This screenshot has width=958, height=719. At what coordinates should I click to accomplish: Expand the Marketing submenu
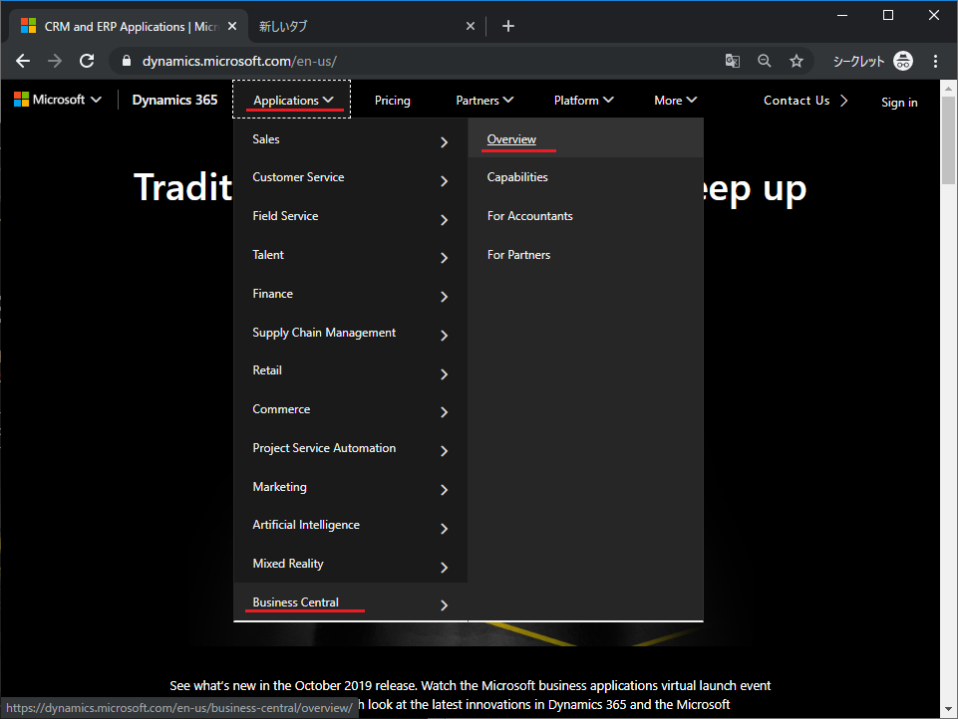pyautogui.click(x=350, y=488)
